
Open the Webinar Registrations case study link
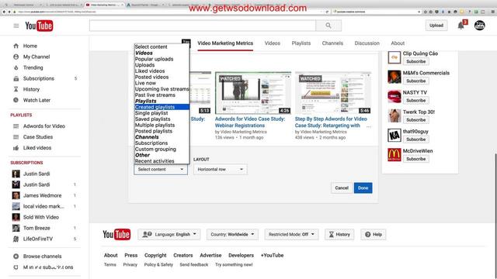point(250,122)
